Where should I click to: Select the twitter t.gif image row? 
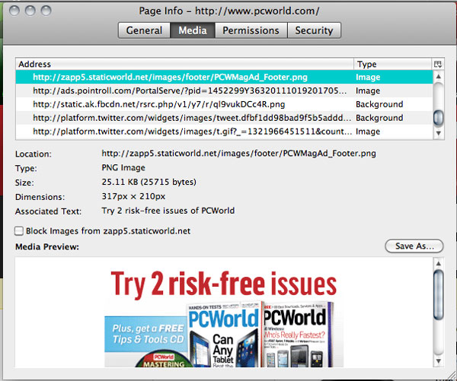224,132
